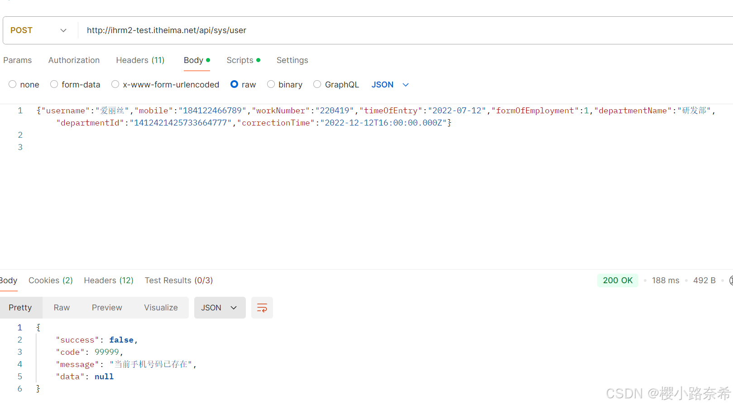Click the "data": null response line
Image resolution: width=733 pixels, height=406 pixels.
[x=85, y=377]
